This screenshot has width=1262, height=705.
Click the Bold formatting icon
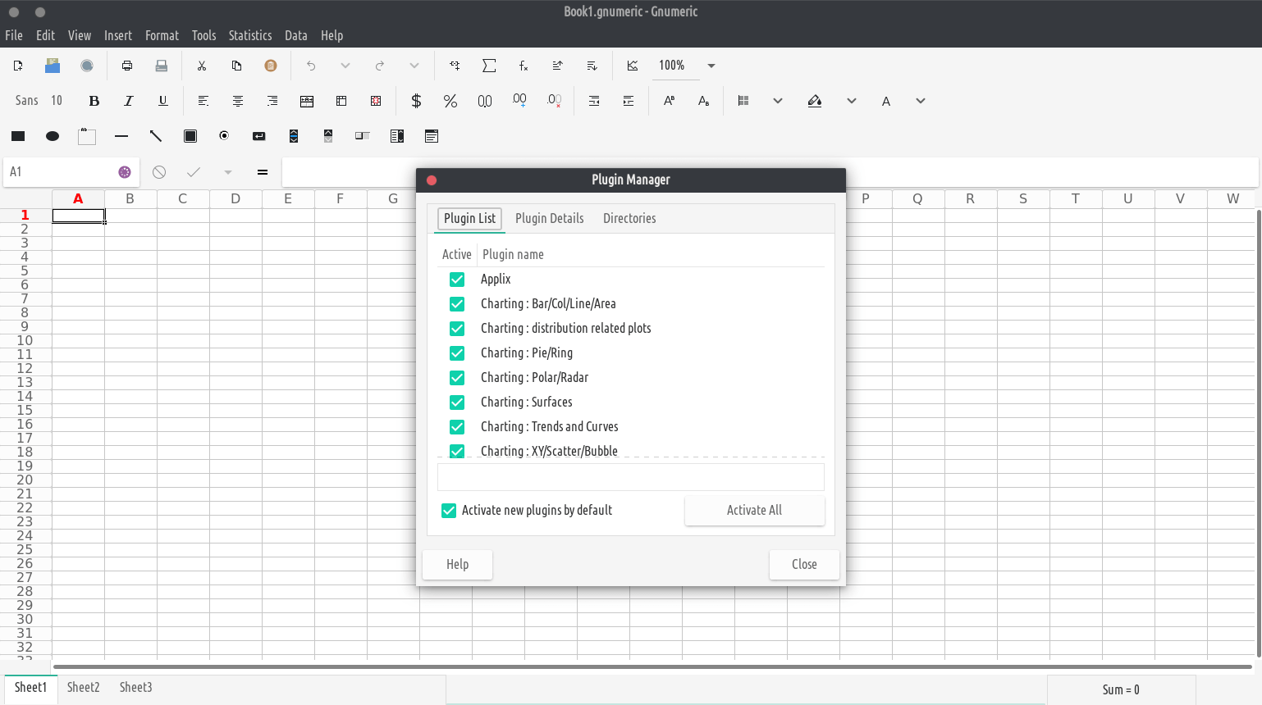[x=94, y=101]
